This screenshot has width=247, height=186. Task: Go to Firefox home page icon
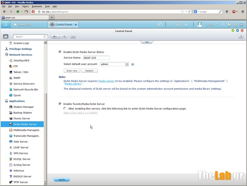(x=243, y=12)
